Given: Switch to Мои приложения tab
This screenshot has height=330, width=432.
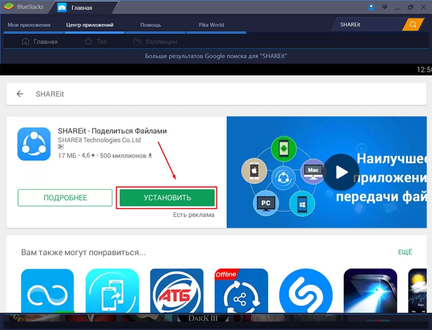Looking at the screenshot, I should tap(29, 25).
